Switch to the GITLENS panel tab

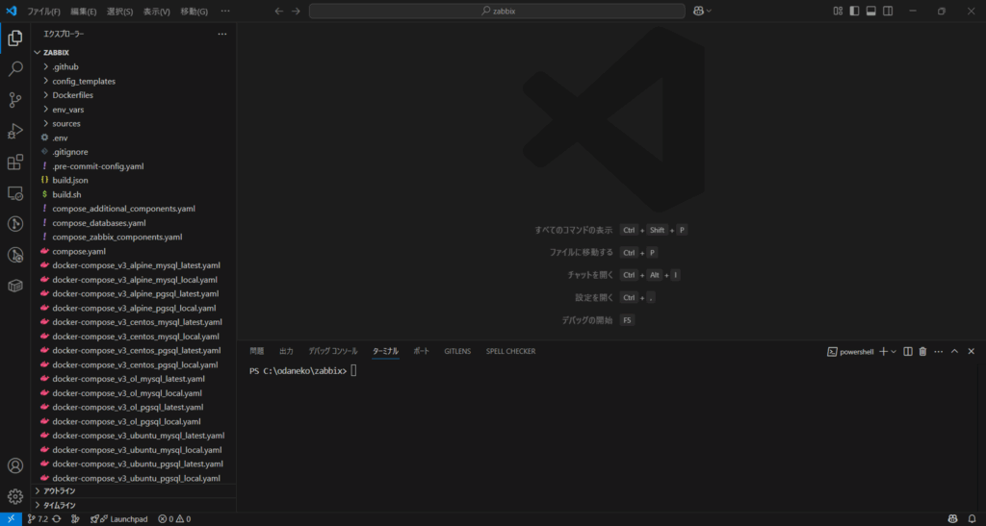coord(457,352)
